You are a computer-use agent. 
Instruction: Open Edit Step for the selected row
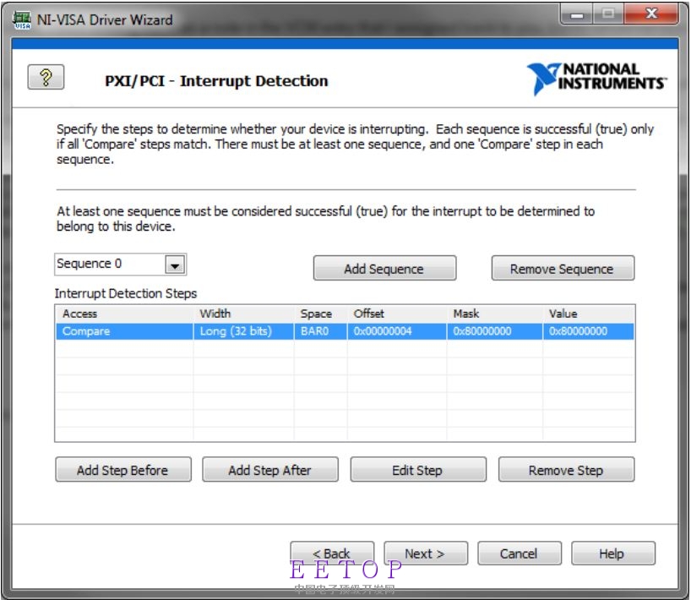418,470
